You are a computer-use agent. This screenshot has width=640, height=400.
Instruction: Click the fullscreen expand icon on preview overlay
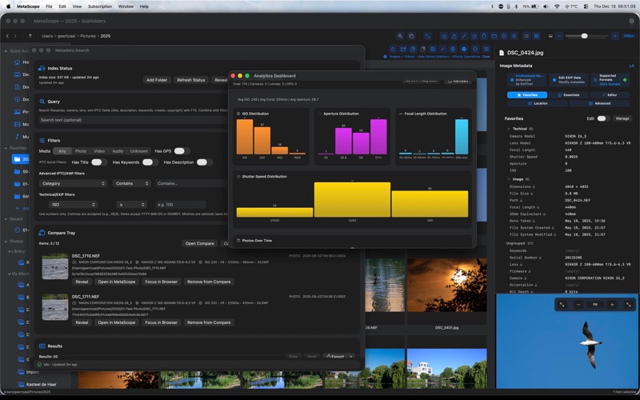point(628,305)
